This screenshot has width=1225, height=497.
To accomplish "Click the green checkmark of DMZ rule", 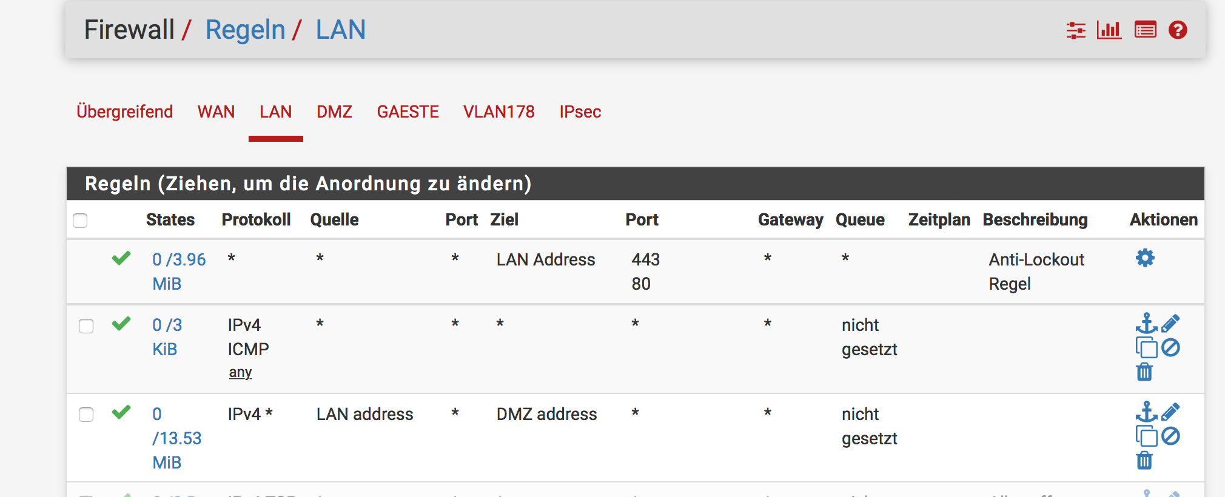I will (x=121, y=413).
